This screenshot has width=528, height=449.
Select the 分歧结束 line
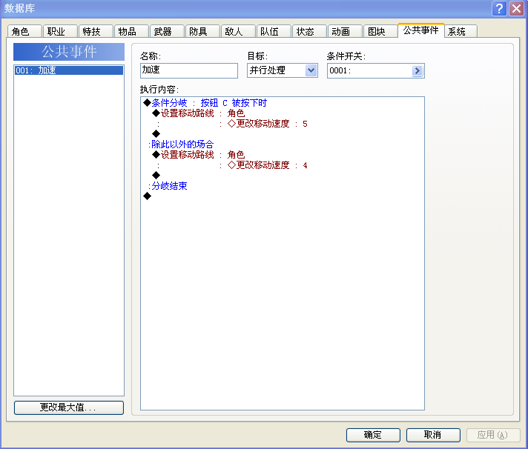pos(169,186)
